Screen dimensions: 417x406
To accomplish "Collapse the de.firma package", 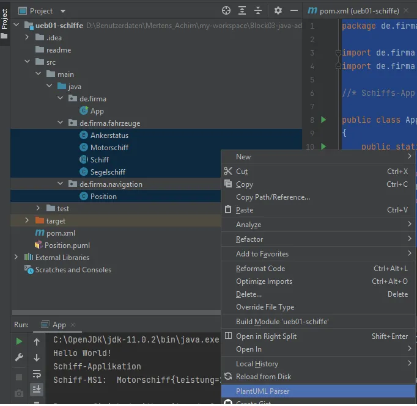I will (61, 98).
